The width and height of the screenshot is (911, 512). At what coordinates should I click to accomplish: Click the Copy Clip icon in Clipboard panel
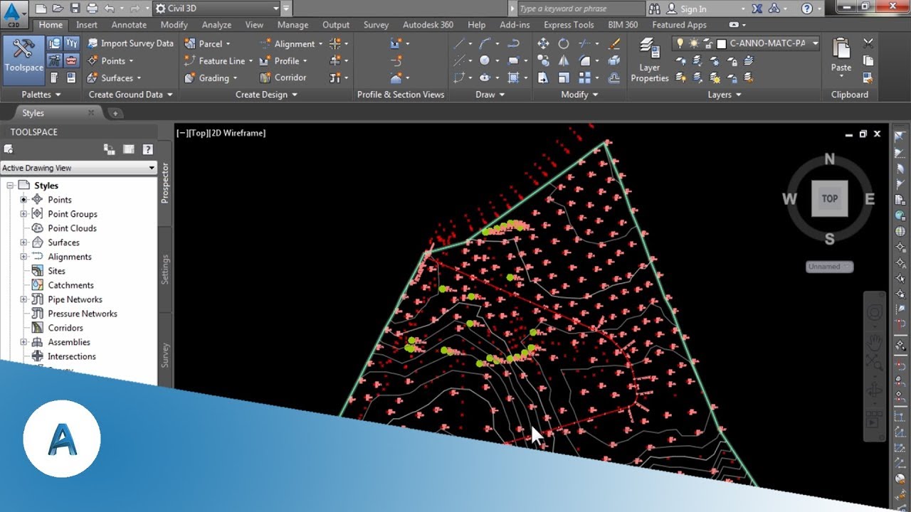pyautogui.click(x=868, y=60)
